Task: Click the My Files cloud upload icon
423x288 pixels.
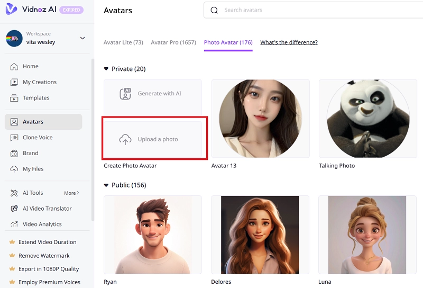Action: click(14, 169)
